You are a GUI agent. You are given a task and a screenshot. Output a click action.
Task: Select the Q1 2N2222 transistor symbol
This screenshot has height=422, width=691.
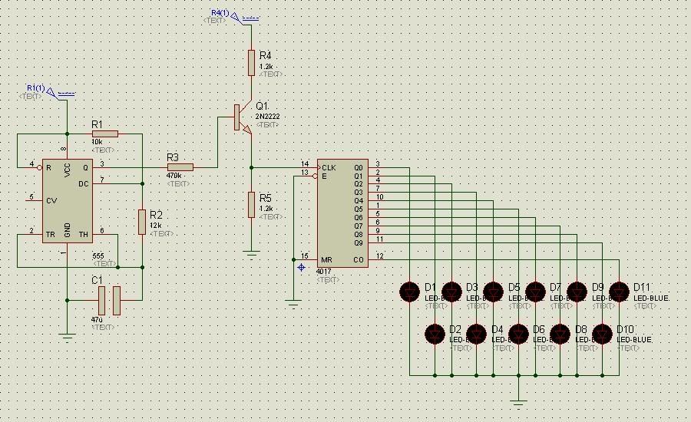[x=242, y=118]
